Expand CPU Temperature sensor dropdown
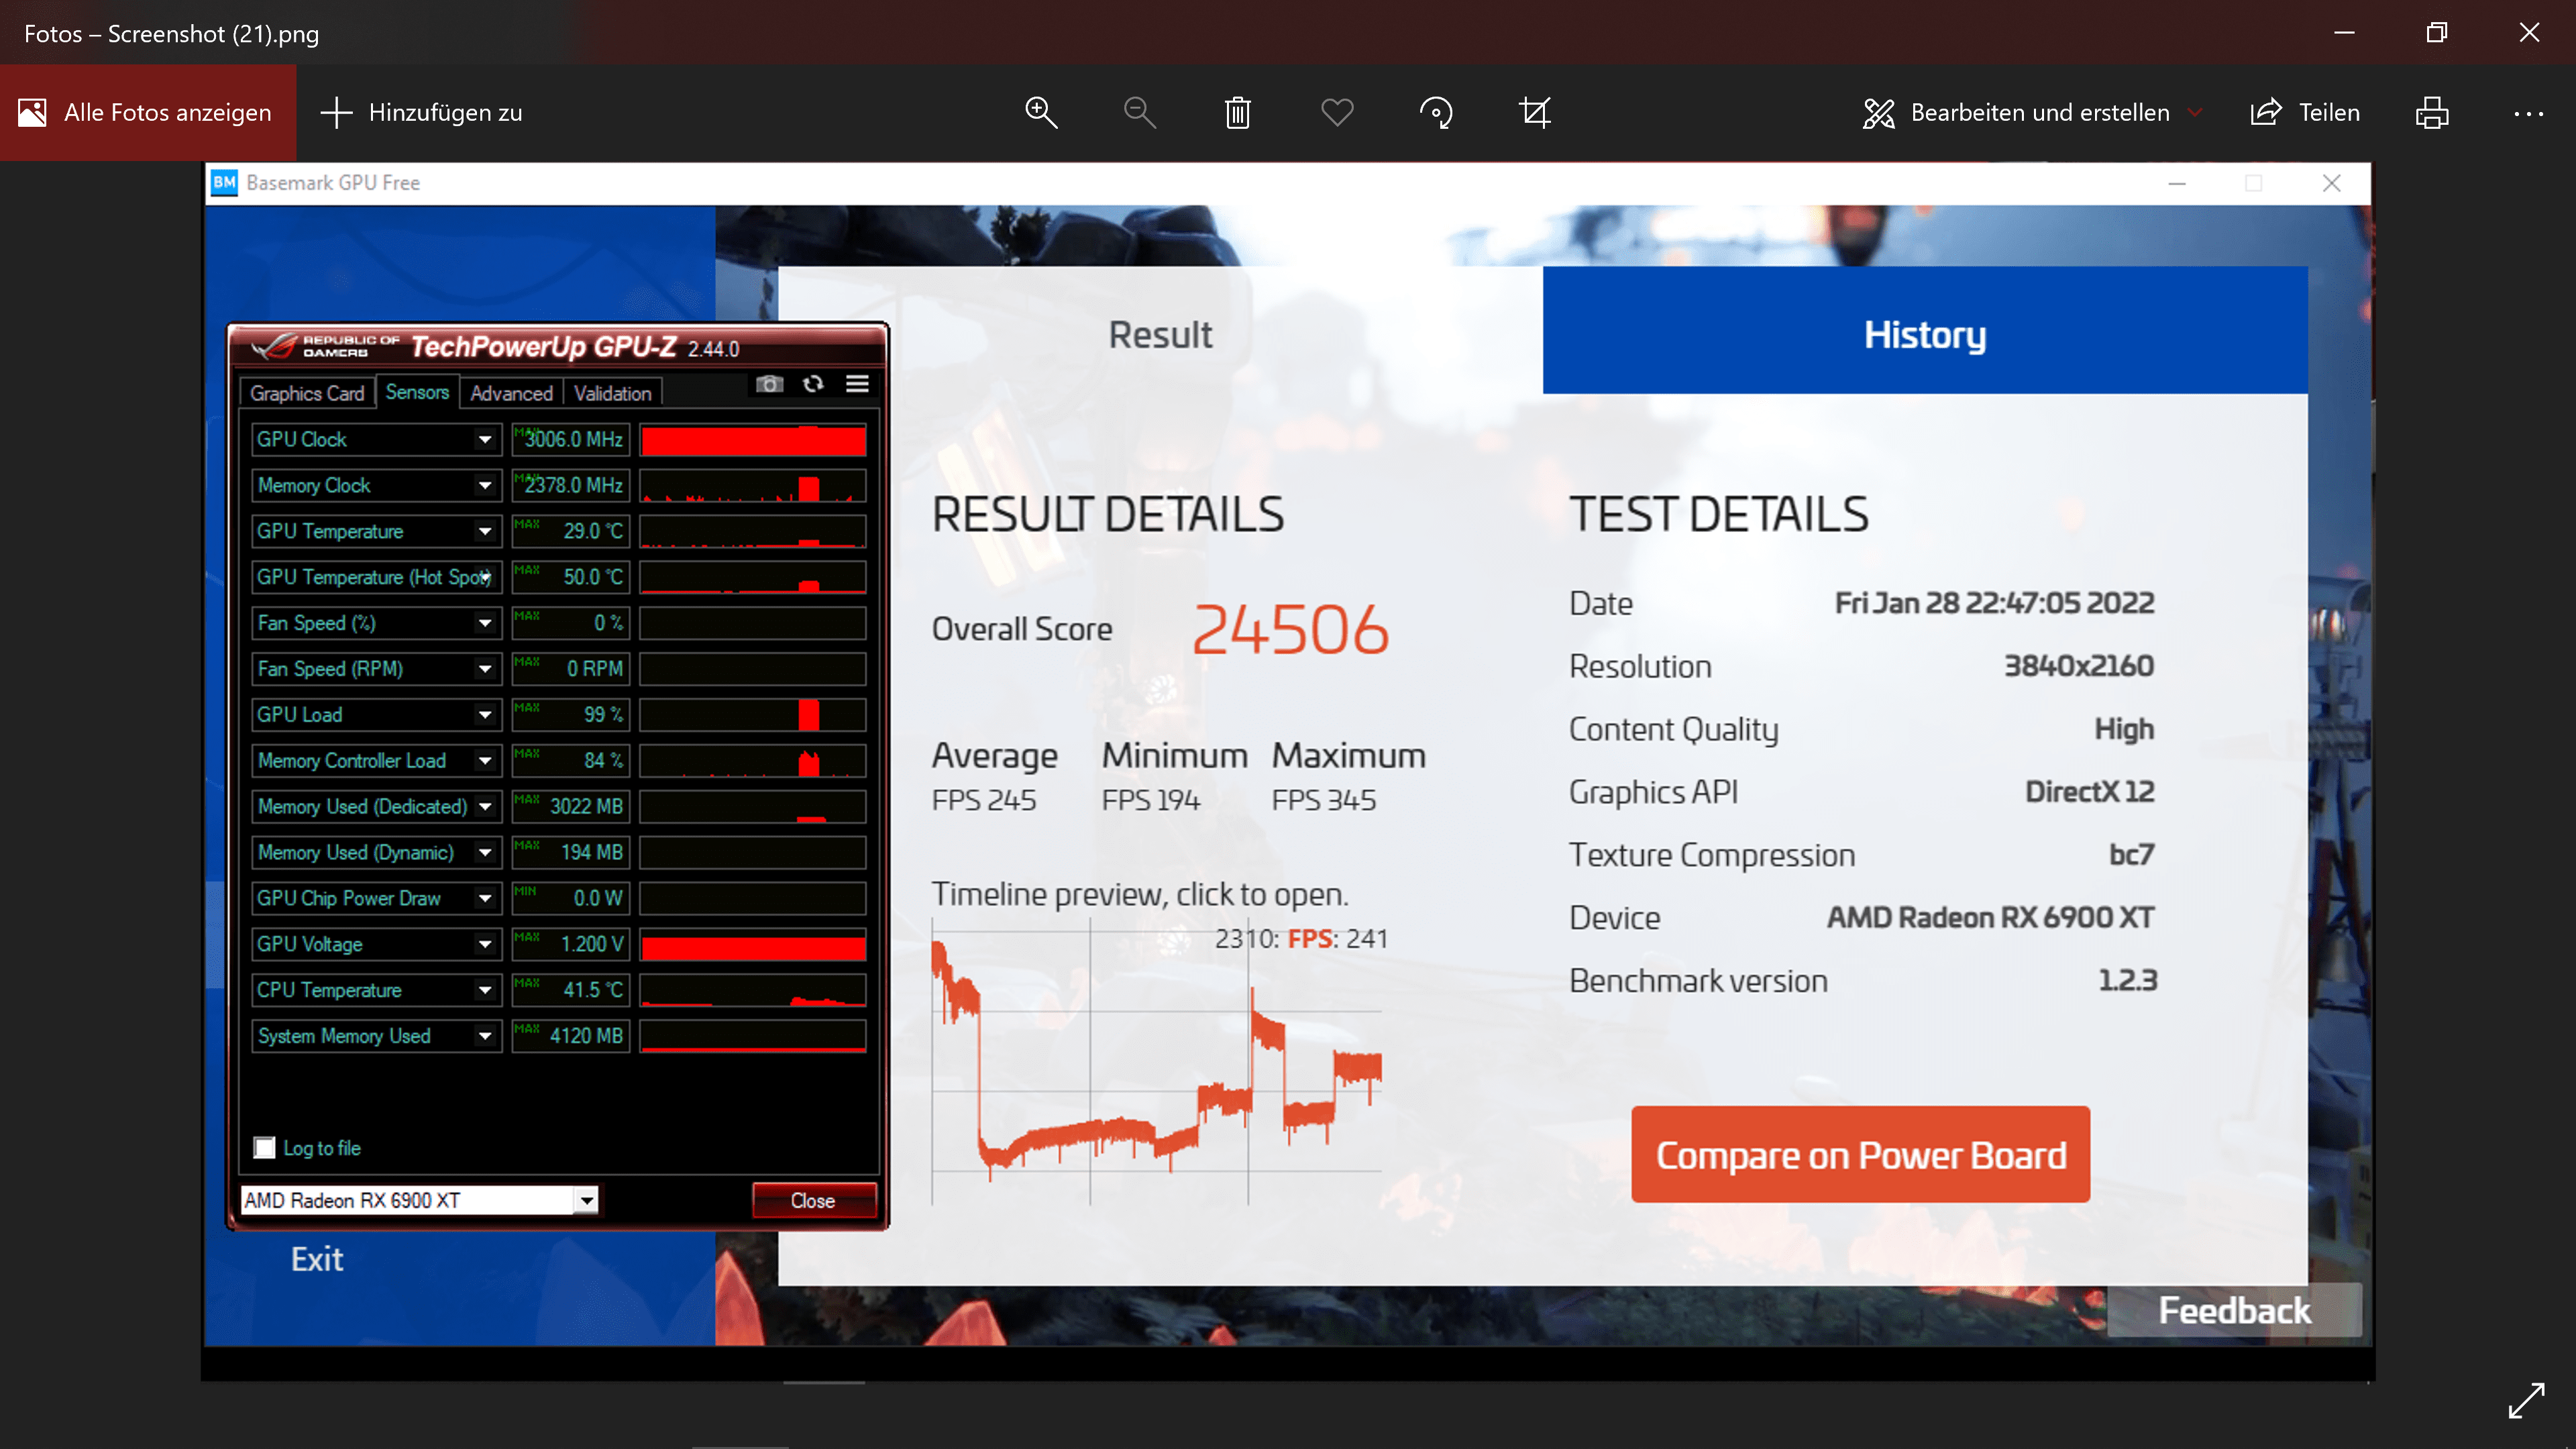The width and height of the screenshot is (2576, 1449). coord(485,990)
